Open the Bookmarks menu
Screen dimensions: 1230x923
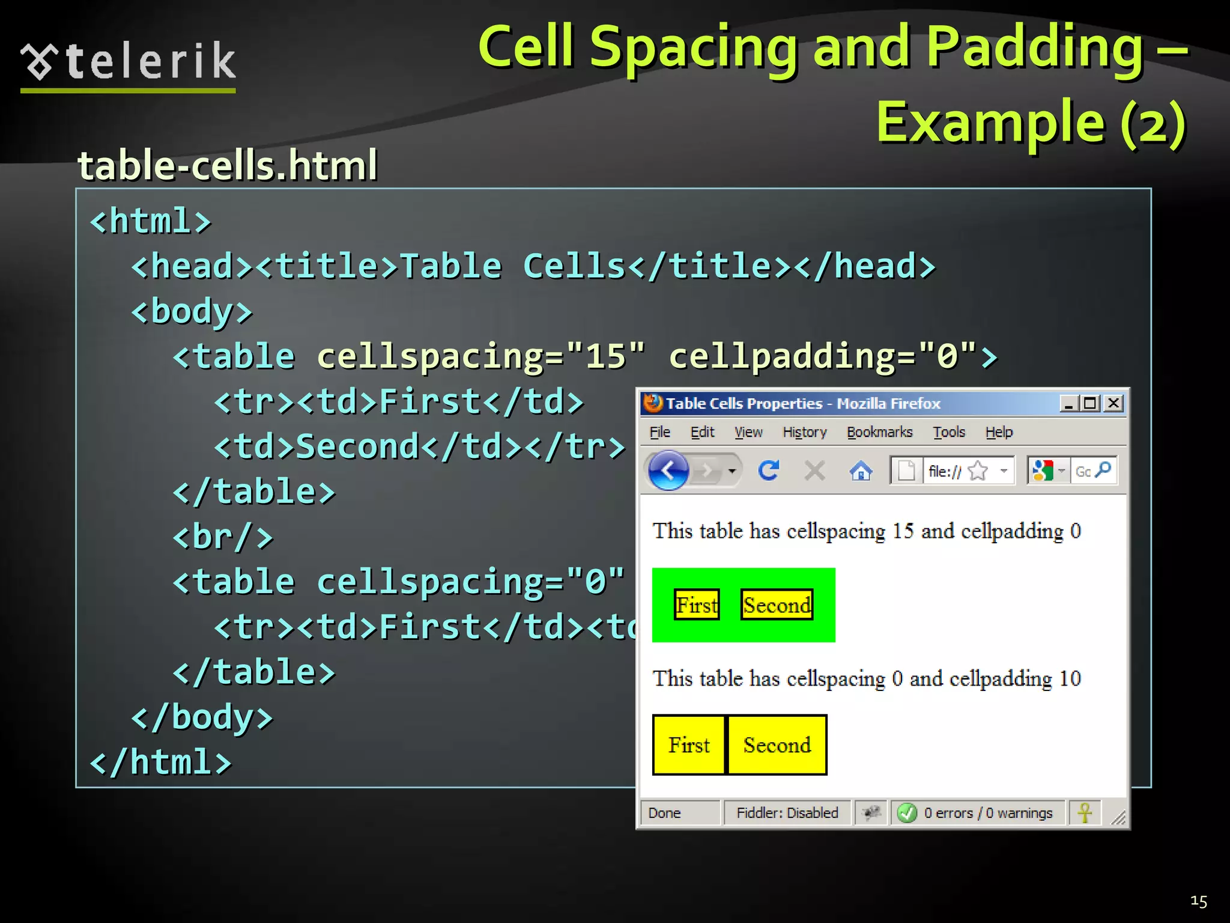coord(879,432)
